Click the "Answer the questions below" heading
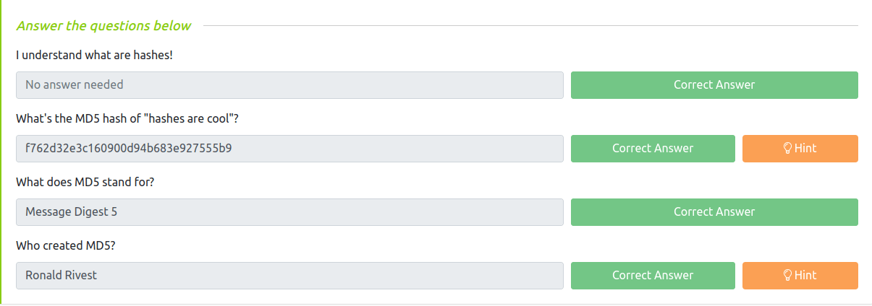The height and width of the screenshot is (306, 872). pos(103,26)
